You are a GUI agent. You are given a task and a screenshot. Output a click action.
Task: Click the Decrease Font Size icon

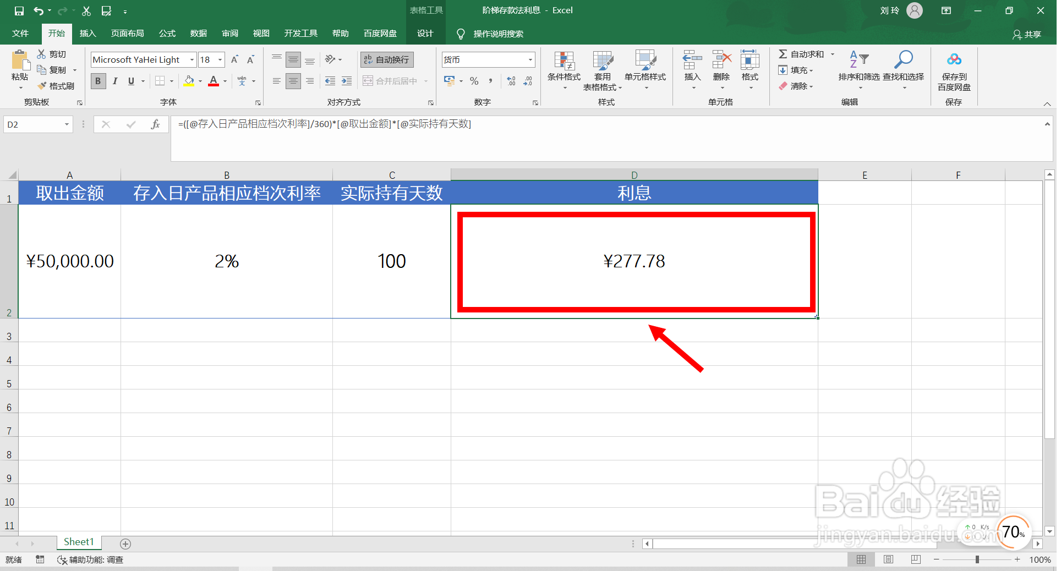(250, 59)
